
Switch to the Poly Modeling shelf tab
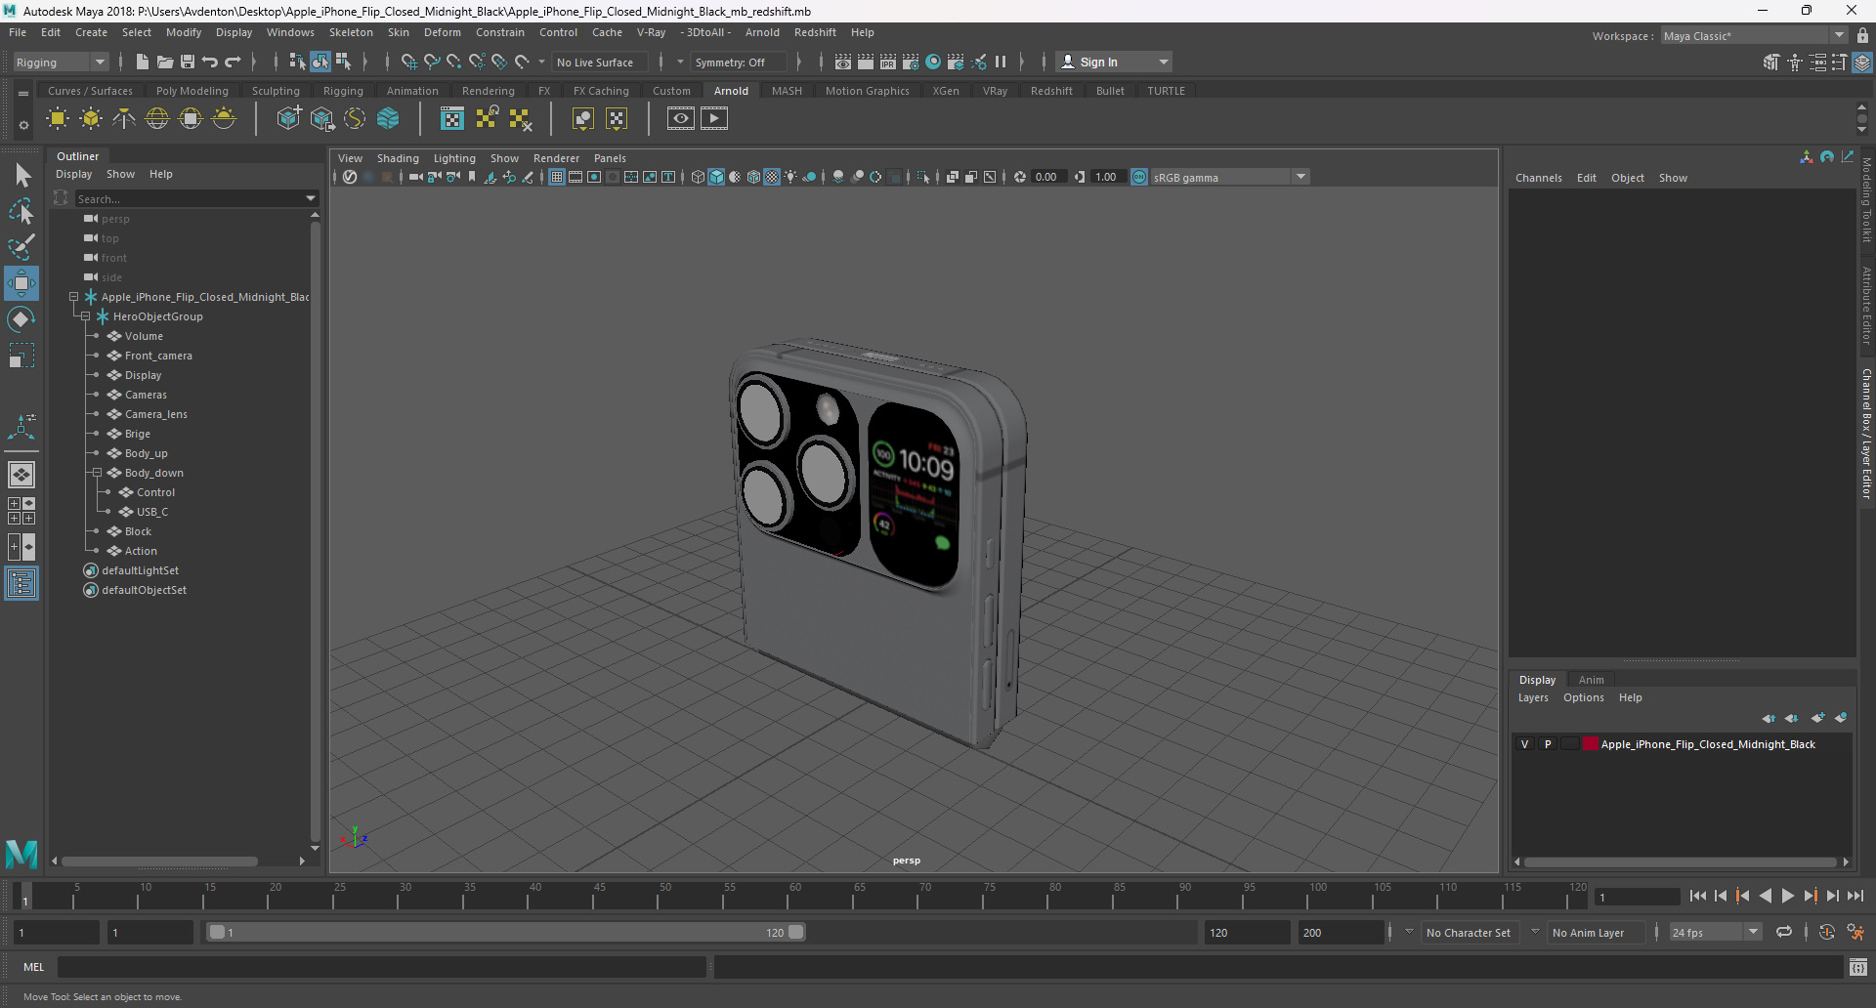[x=192, y=91]
